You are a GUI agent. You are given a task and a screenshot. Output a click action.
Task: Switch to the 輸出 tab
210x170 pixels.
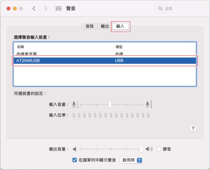tap(105, 26)
